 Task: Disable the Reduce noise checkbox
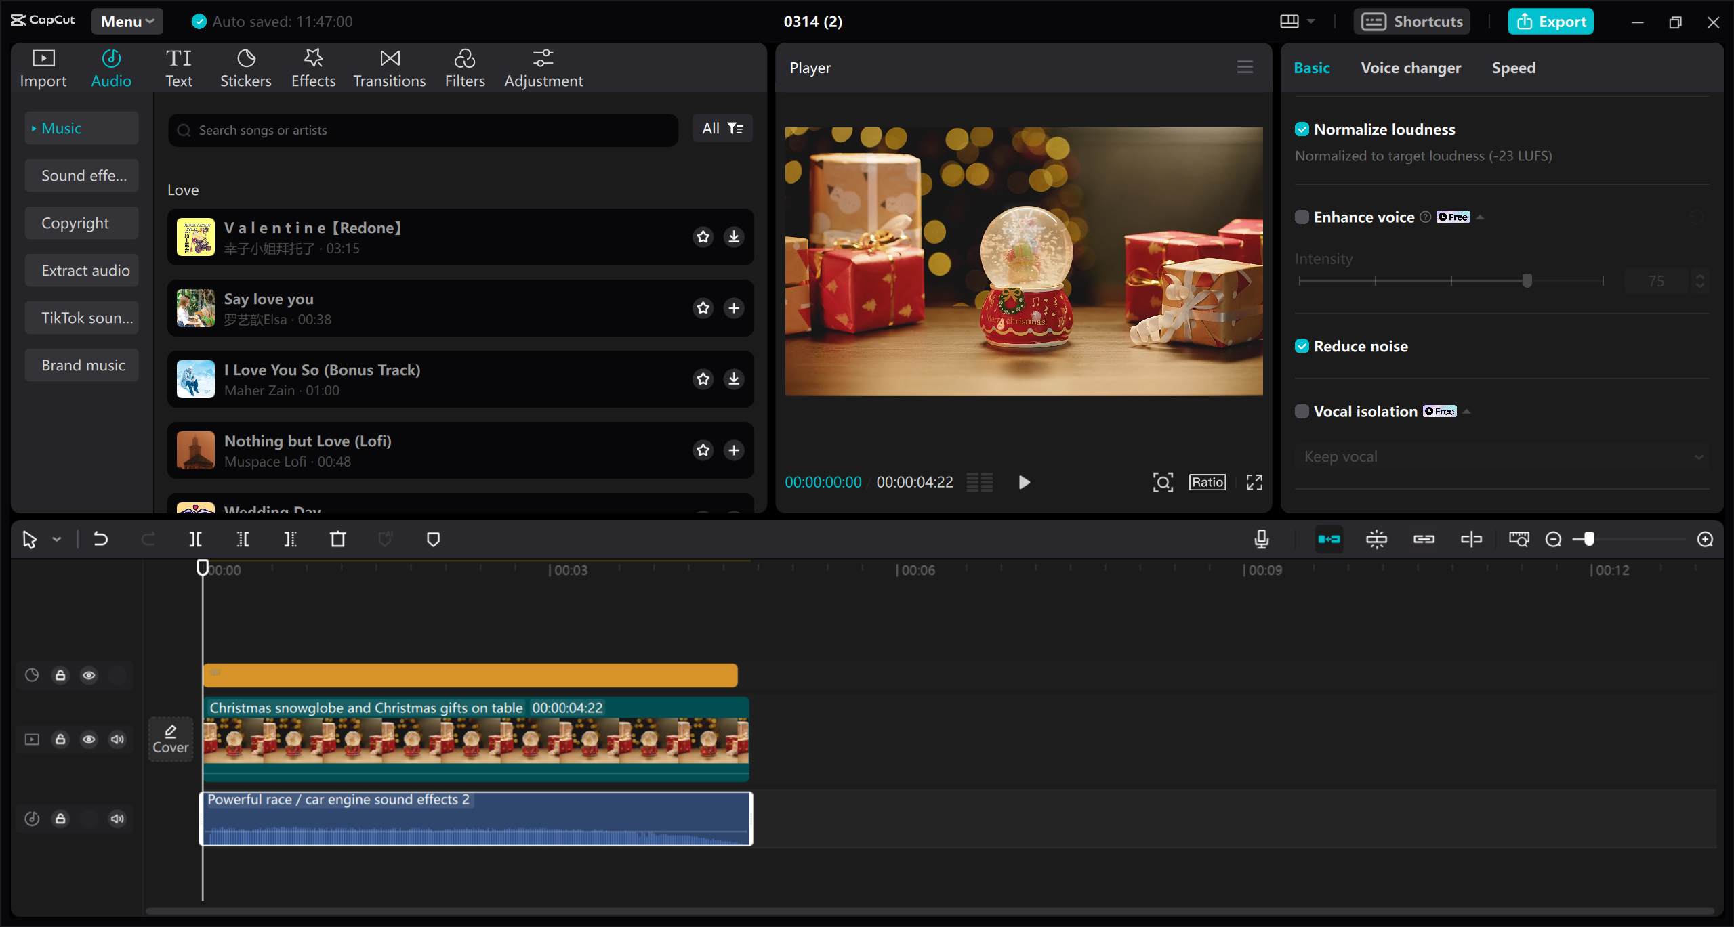pos(1302,345)
